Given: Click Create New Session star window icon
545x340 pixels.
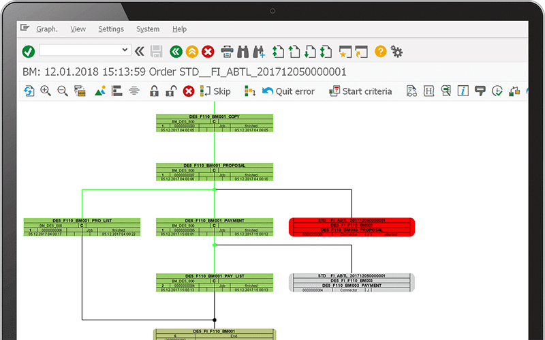Looking at the screenshot, I should (345, 52).
